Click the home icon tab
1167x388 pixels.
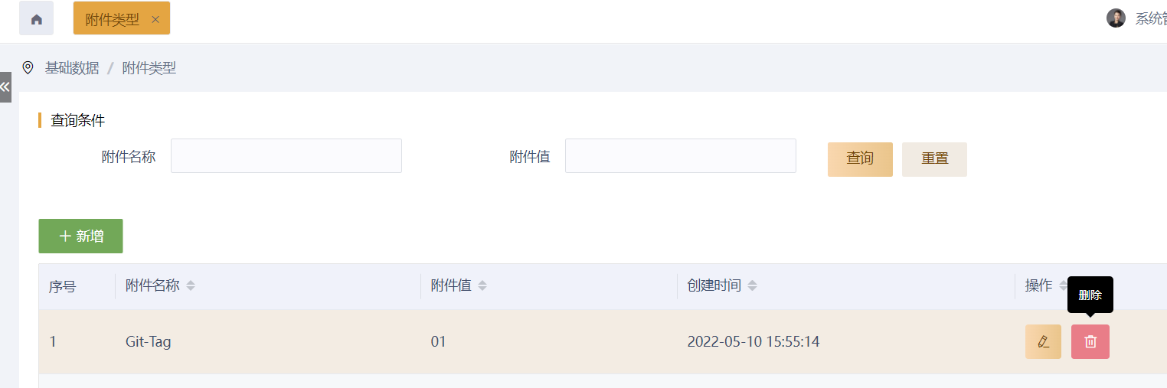[36, 18]
